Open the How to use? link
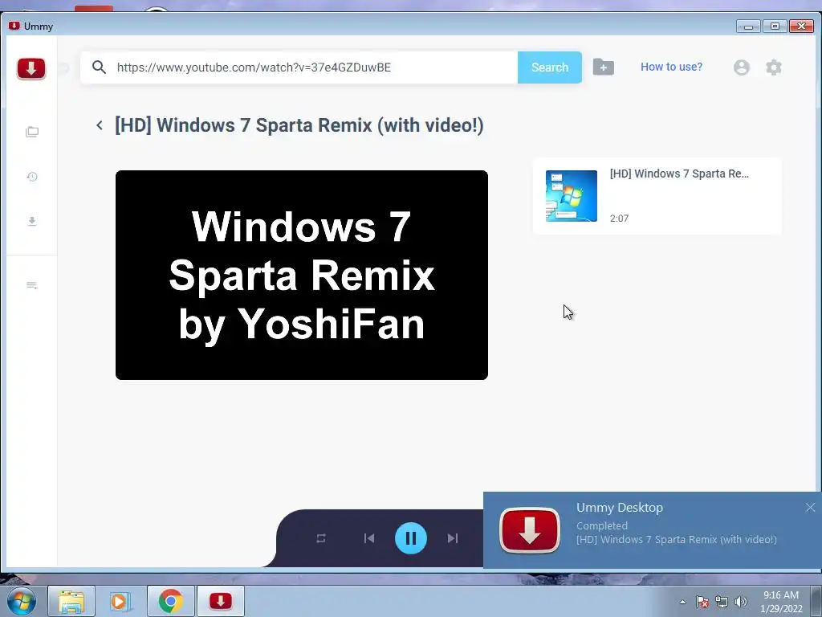 (x=671, y=67)
